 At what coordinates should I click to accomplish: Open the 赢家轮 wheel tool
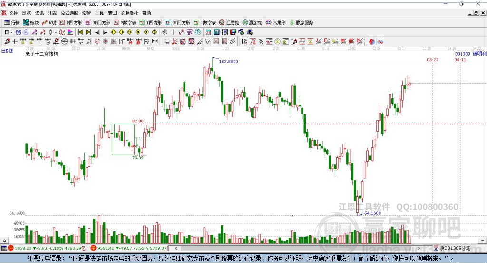(x=252, y=23)
